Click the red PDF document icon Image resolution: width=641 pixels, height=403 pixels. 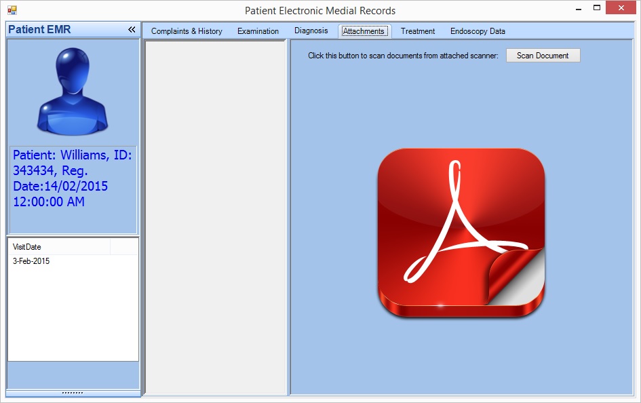click(x=461, y=233)
